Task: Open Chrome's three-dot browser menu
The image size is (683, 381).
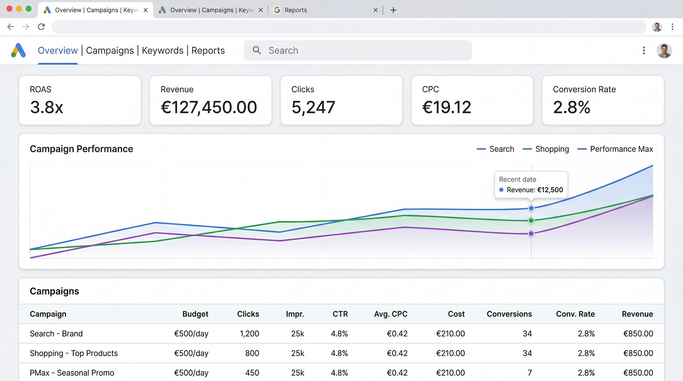Action: [672, 27]
